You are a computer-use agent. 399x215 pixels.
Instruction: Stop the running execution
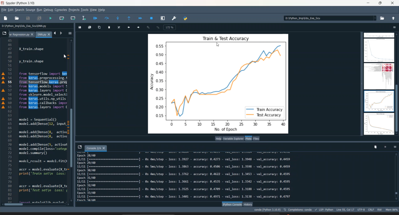[151, 18]
